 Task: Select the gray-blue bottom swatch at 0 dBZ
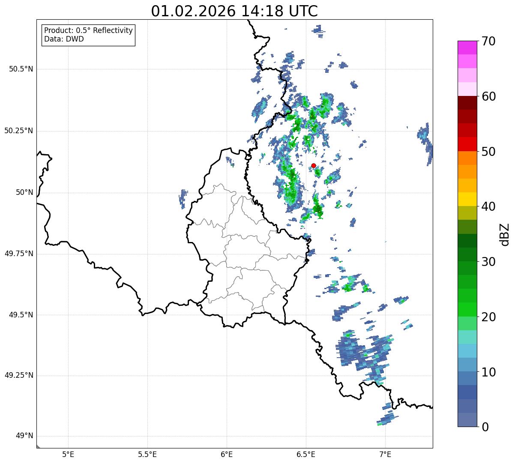click(467, 420)
